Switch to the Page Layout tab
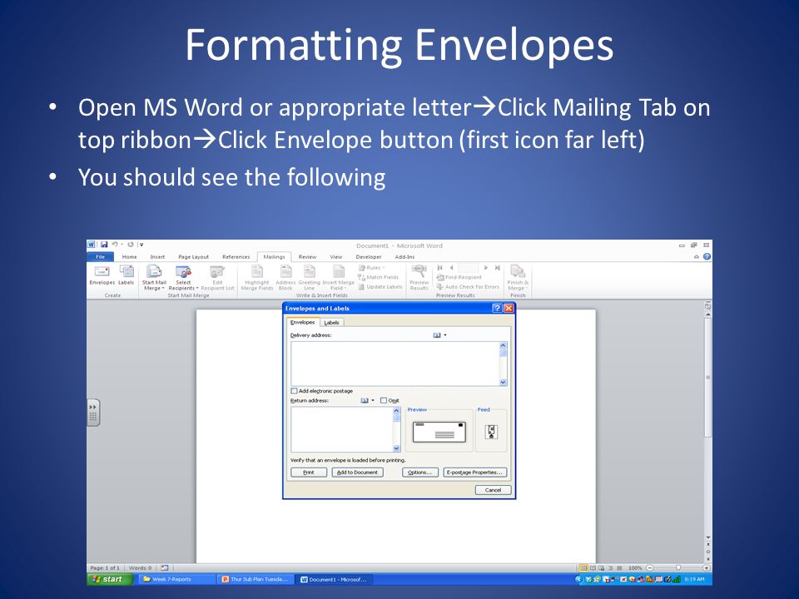799x599 pixels. pos(194,257)
